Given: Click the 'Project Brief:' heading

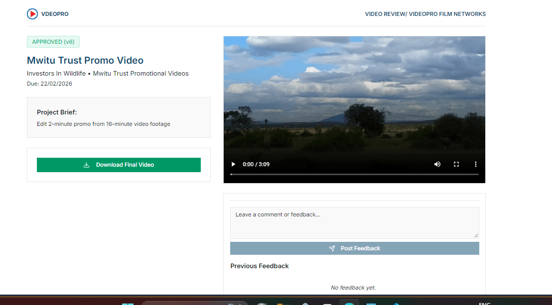Looking at the screenshot, I should [x=57, y=112].
